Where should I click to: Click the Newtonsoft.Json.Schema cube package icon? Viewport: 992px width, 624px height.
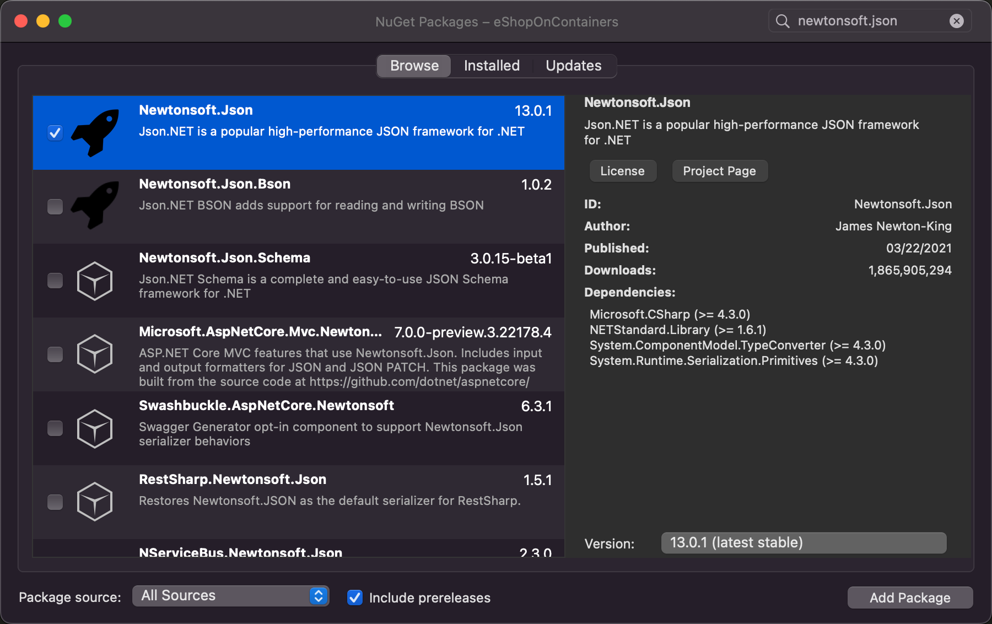[95, 281]
